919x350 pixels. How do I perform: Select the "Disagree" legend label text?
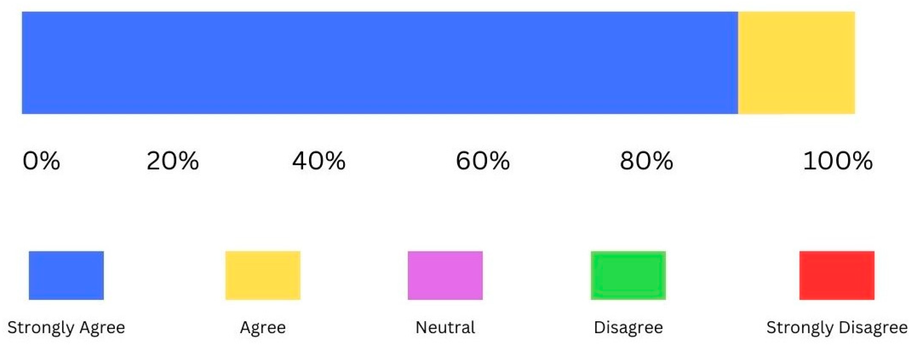point(628,327)
